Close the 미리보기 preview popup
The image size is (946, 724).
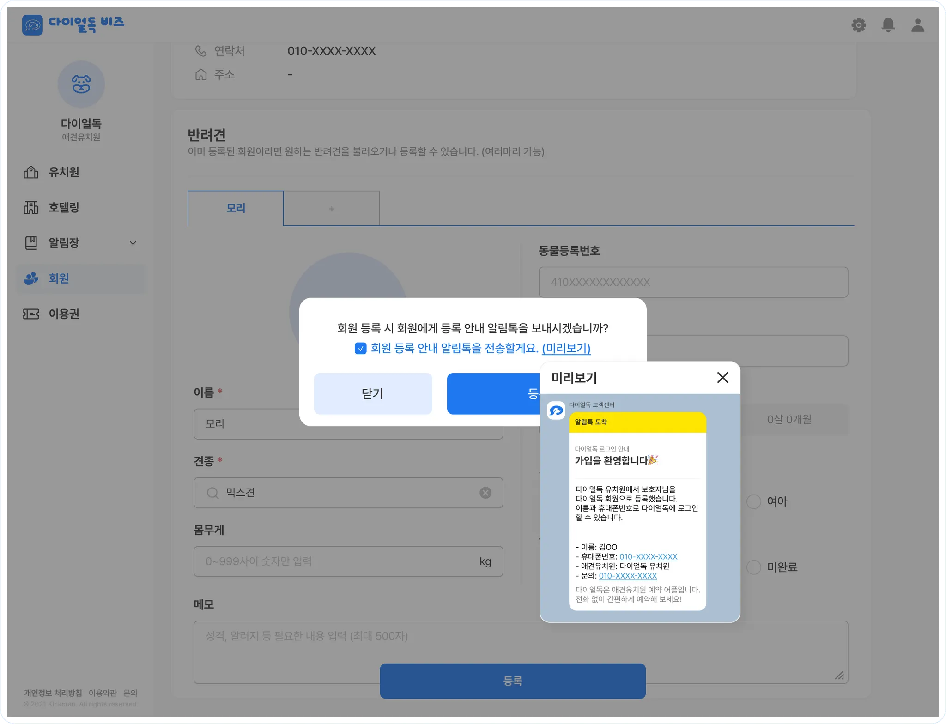[x=722, y=378]
